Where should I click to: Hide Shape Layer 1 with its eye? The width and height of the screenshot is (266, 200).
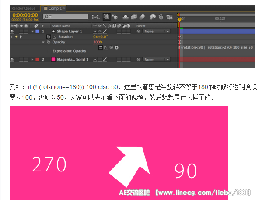[12, 31]
